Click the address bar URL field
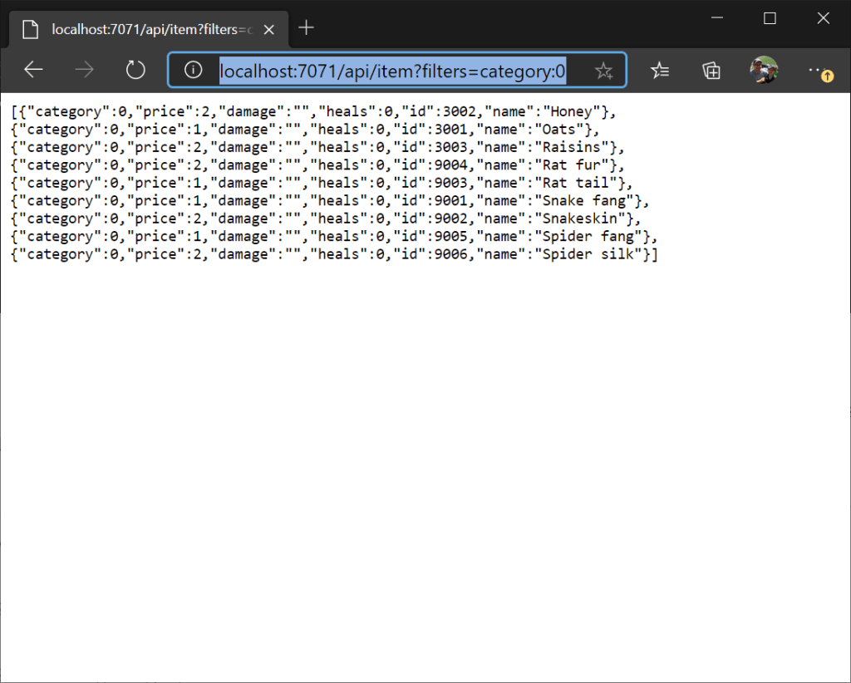 (392, 71)
